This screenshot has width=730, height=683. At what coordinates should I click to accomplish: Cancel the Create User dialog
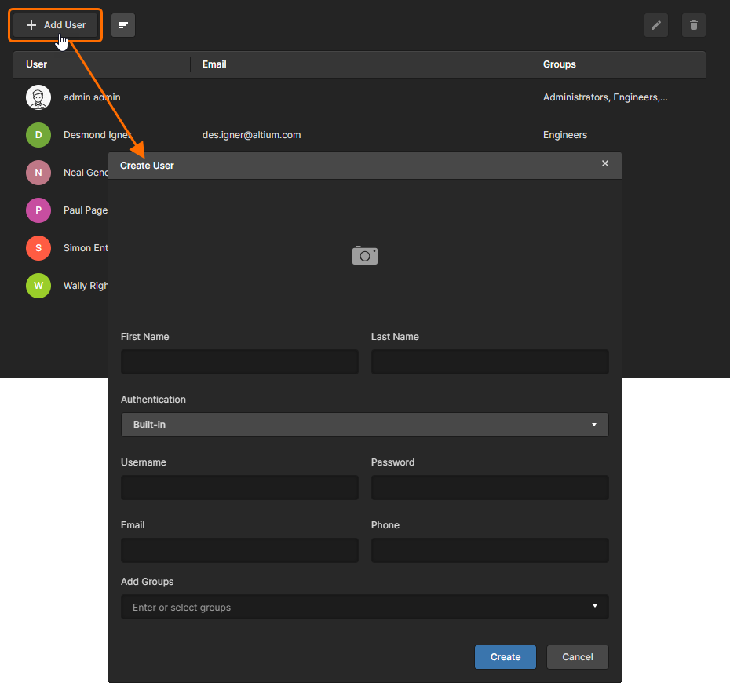(x=577, y=657)
